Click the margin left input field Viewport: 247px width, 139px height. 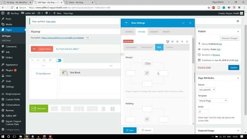coord(130,73)
